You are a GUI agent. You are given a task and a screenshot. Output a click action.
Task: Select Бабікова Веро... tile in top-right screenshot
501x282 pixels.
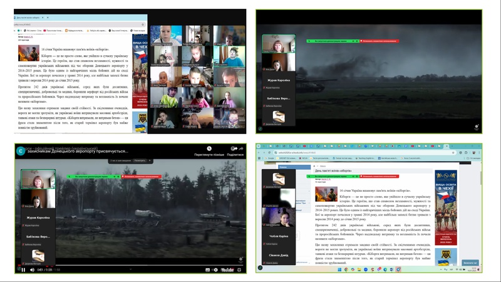tap(279, 99)
